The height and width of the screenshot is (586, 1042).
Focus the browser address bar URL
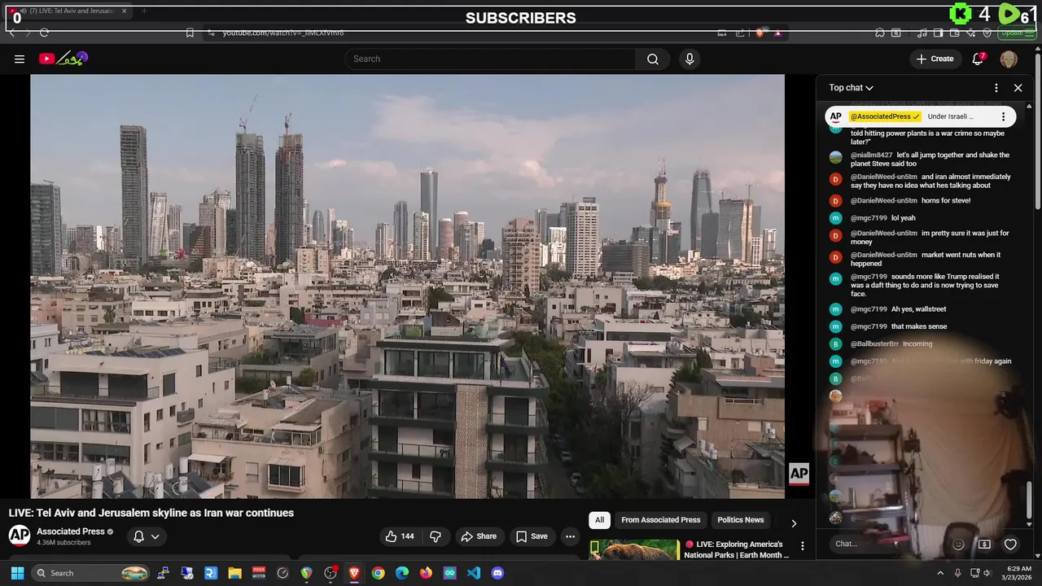(283, 33)
